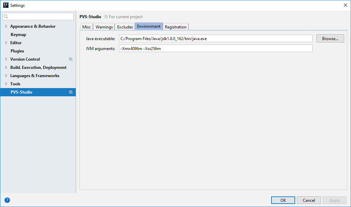Screen dimensions: 351x207
Task: Open the Warnings tab
Action: (x=104, y=27)
